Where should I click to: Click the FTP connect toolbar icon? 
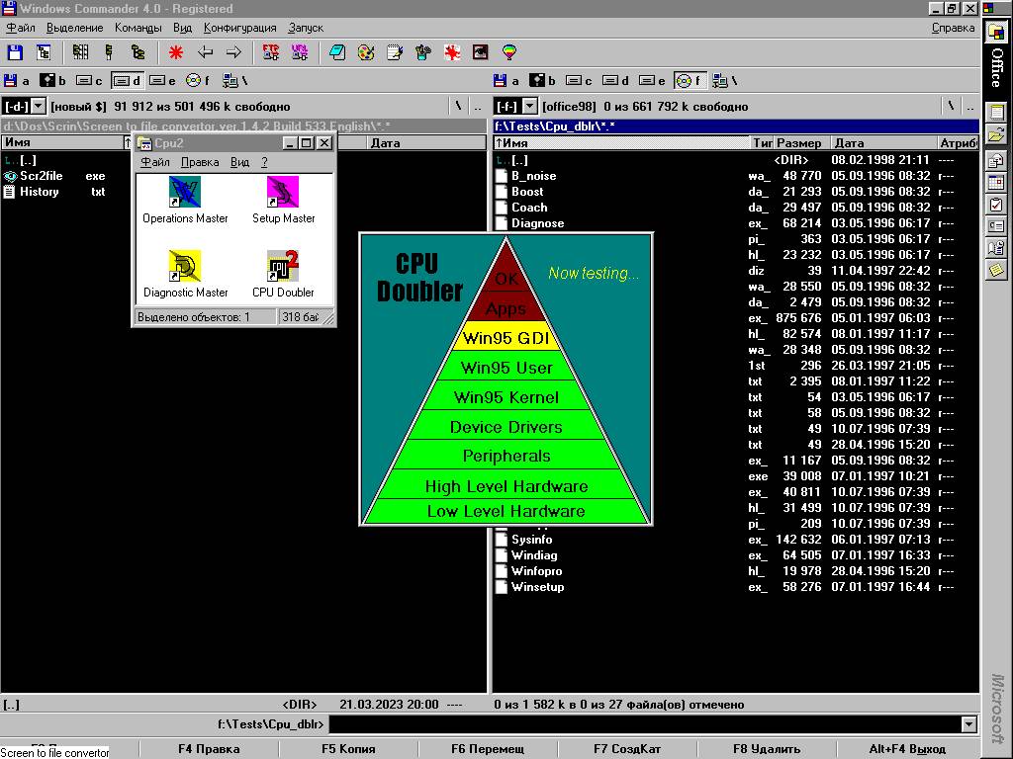coord(269,52)
